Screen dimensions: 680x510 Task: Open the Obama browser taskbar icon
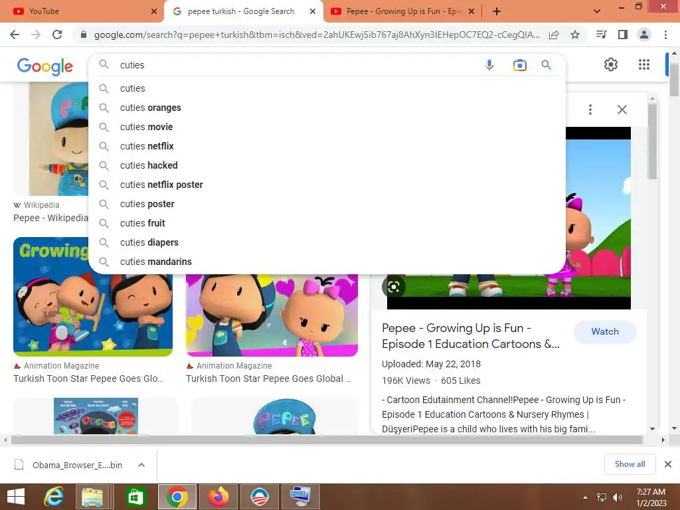tap(260, 497)
